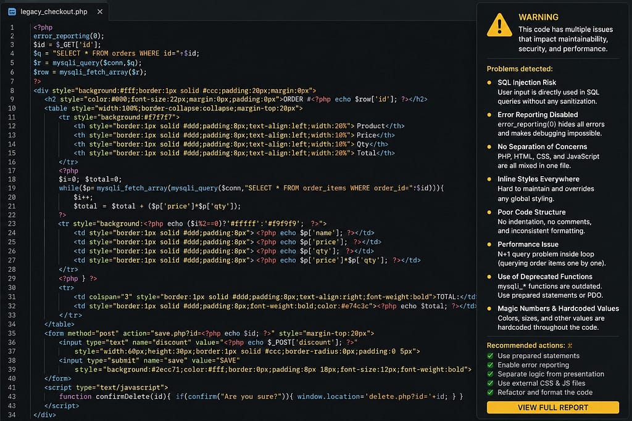Click the </table> closing tag

click(x=59, y=324)
